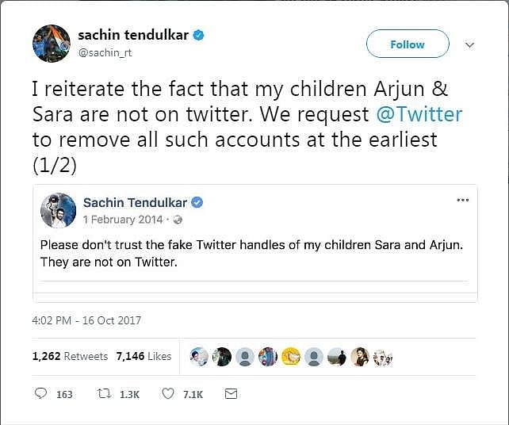Click the 4:02 PM - 16 Oct 2017 timestamp
This screenshot has height=425, width=509.
point(87,321)
